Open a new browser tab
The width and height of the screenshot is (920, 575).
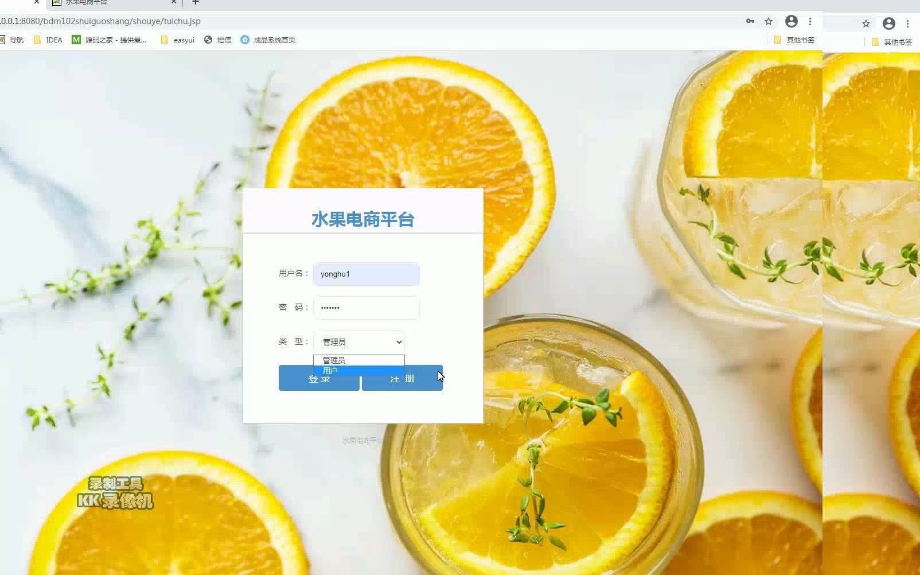pyautogui.click(x=195, y=2)
